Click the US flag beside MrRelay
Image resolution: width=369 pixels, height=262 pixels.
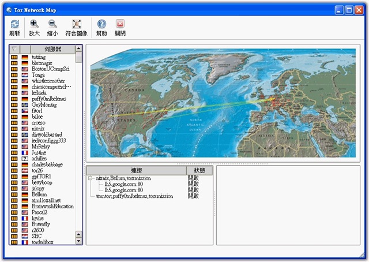25,147
